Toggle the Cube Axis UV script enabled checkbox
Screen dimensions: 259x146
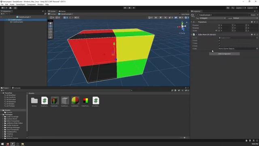pyautogui.click(x=196, y=34)
